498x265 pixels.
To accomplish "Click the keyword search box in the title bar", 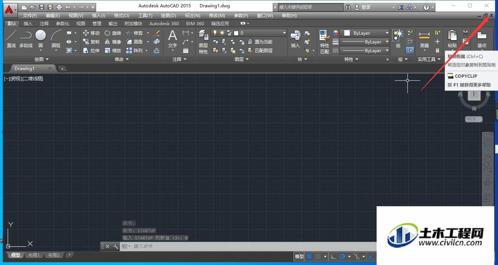I will [310, 7].
